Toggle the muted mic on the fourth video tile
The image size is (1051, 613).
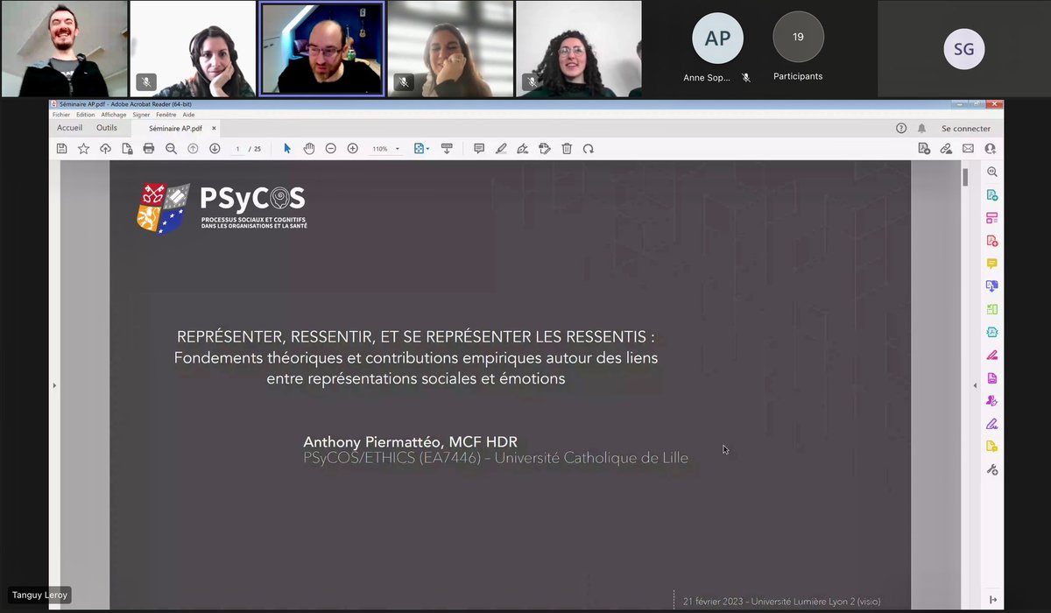click(403, 82)
